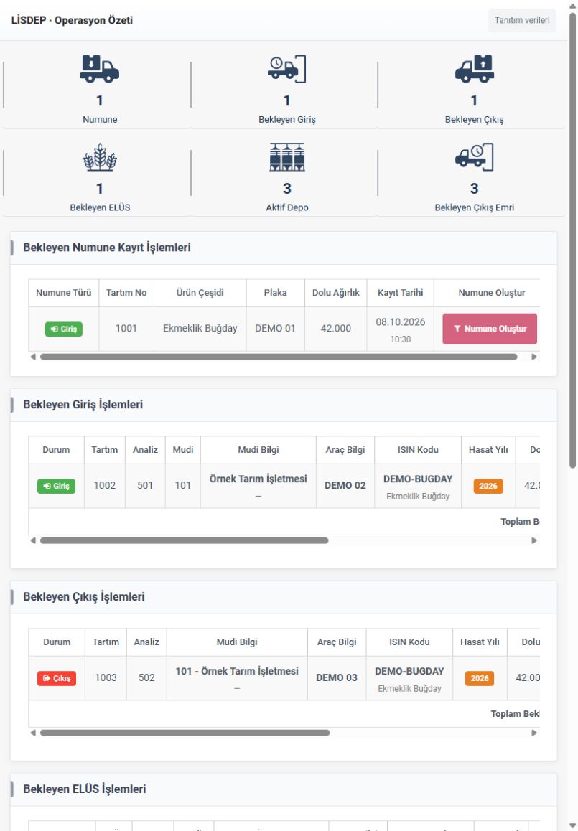
Task: Click the Bekleyen Çıkış Emri truck icon
Action: [474, 157]
